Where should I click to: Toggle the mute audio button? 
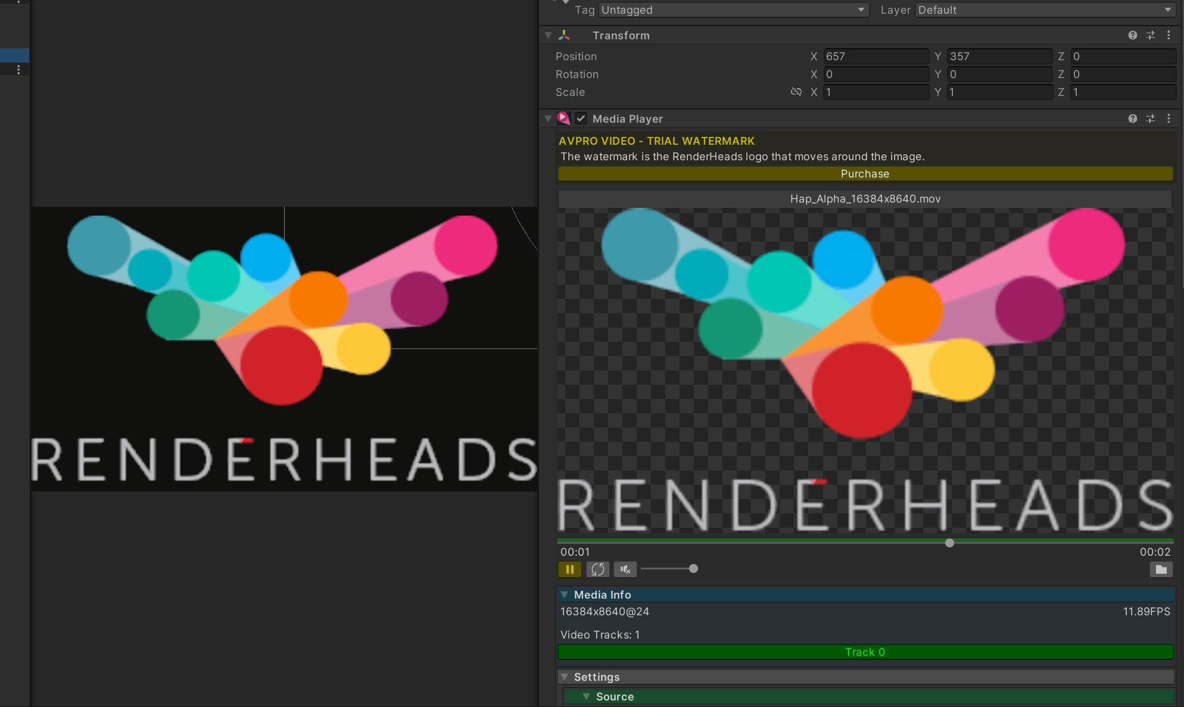pos(625,569)
